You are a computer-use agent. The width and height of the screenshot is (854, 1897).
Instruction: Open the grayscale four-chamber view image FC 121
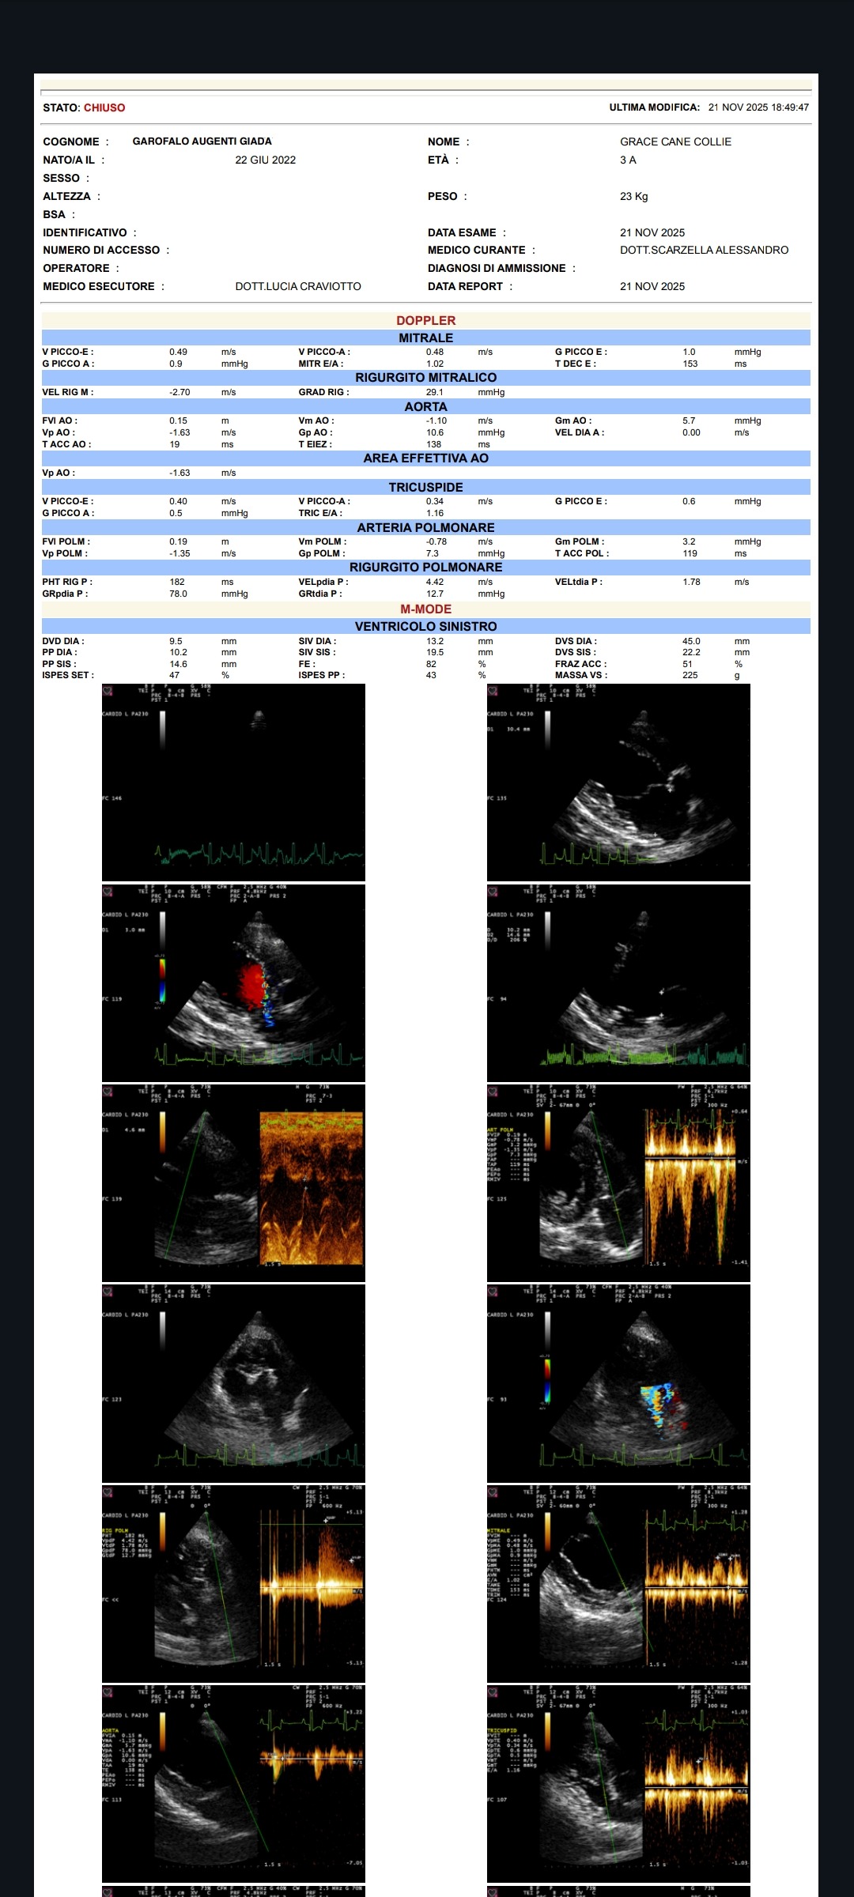[233, 1383]
